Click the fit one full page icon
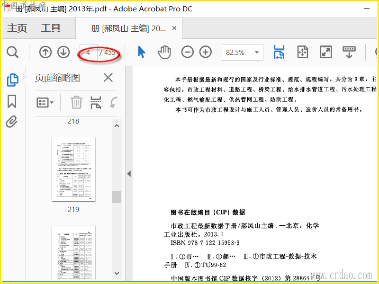Screen dimensions: 379x284 click(x=302, y=52)
